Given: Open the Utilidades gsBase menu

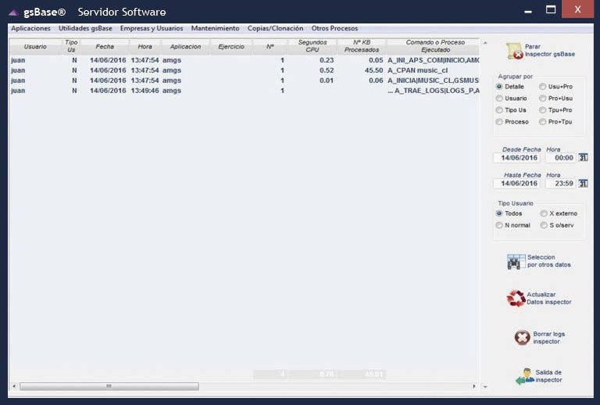Looking at the screenshot, I should [x=85, y=28].
